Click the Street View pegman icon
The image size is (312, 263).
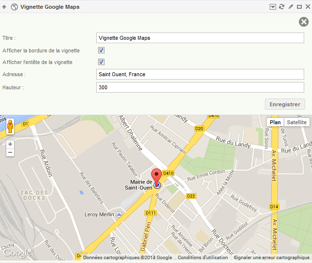(x=10, y=127)
